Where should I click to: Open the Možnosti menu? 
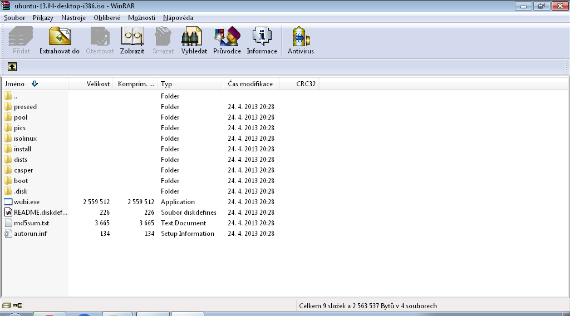click(x=141, y=18)
